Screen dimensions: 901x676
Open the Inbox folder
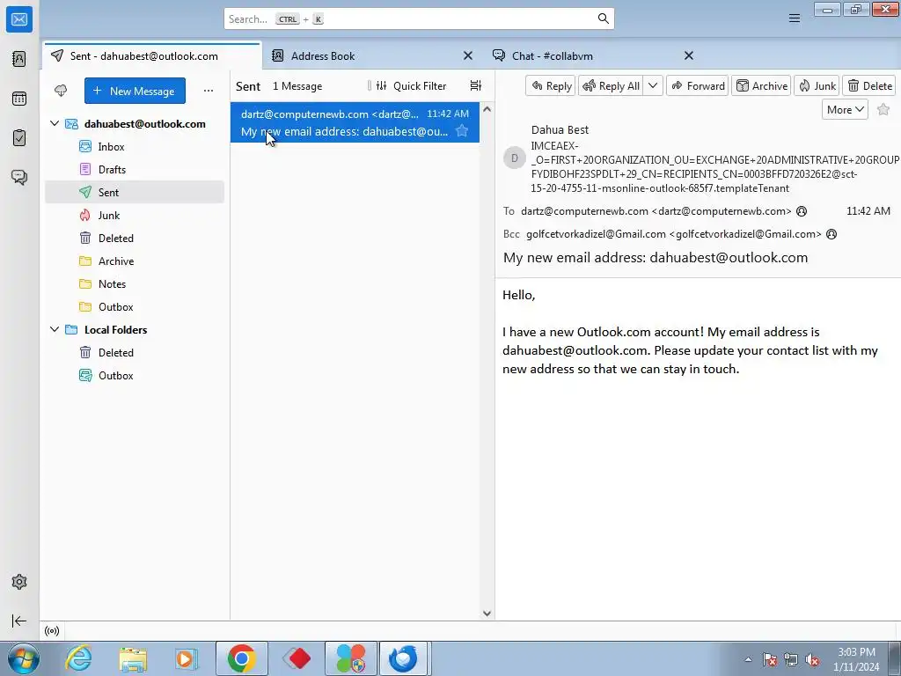[135, 147]
